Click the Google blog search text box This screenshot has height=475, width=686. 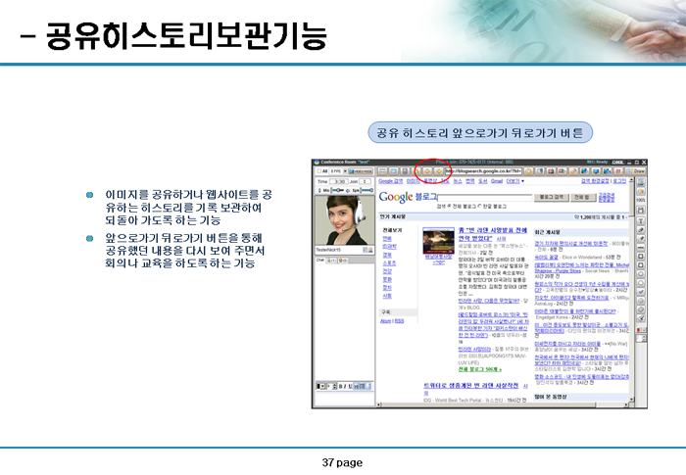tap(485, 198)
